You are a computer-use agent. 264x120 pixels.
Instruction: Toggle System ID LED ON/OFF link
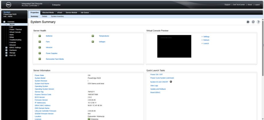159,82
